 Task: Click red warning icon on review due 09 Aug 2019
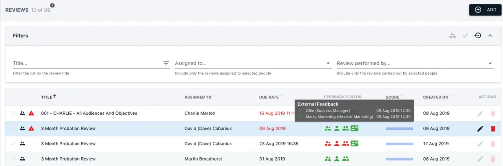click(x=31, y=128)
